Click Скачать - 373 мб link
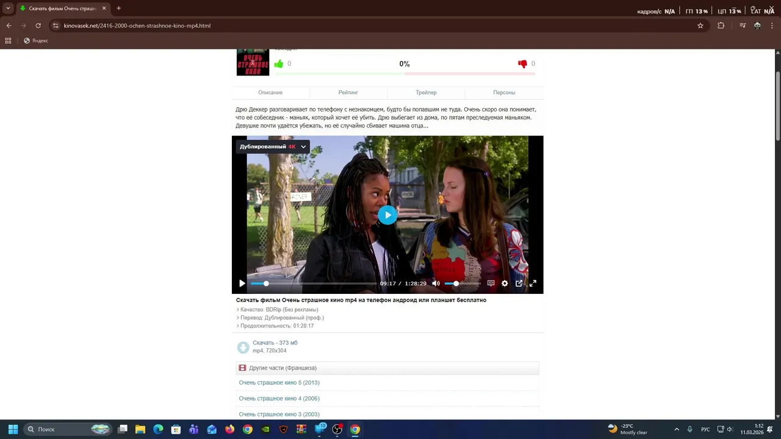781x439 pixels. [x=275, y=343]
